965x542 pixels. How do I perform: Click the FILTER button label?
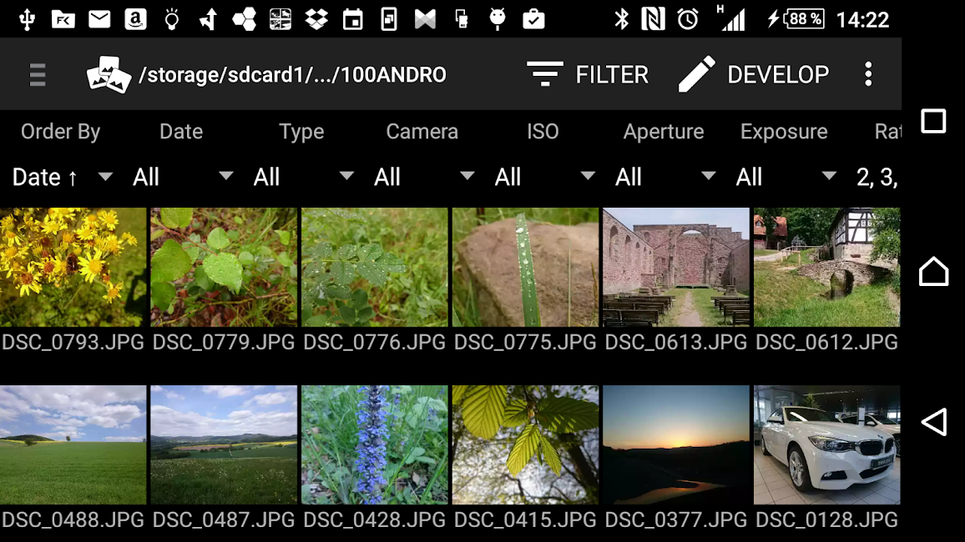click(x=612, y=75)
